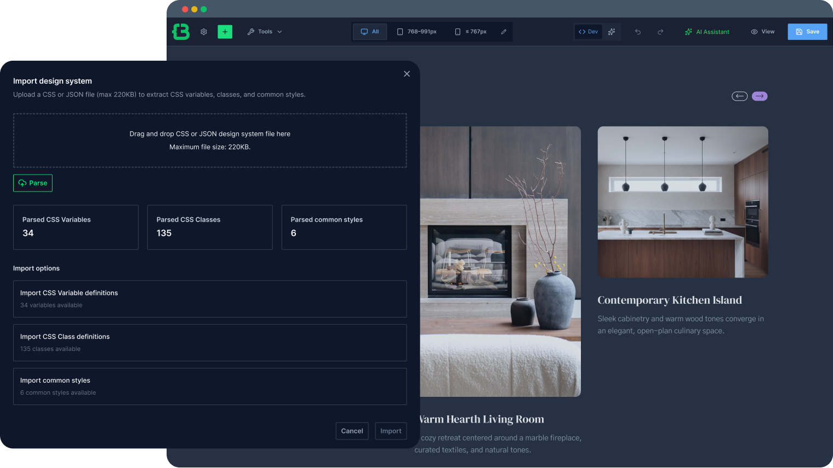833x468 pixels.
Task: Click the drag and drop file zone
Action: point(210,140)
